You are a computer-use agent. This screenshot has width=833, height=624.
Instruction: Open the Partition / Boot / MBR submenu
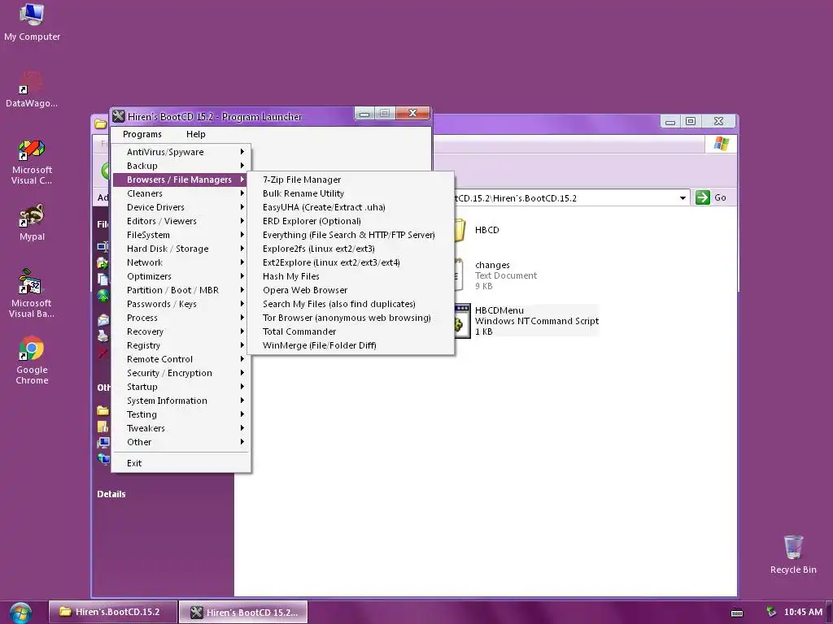pyautogui.click(x=181, y=290)
